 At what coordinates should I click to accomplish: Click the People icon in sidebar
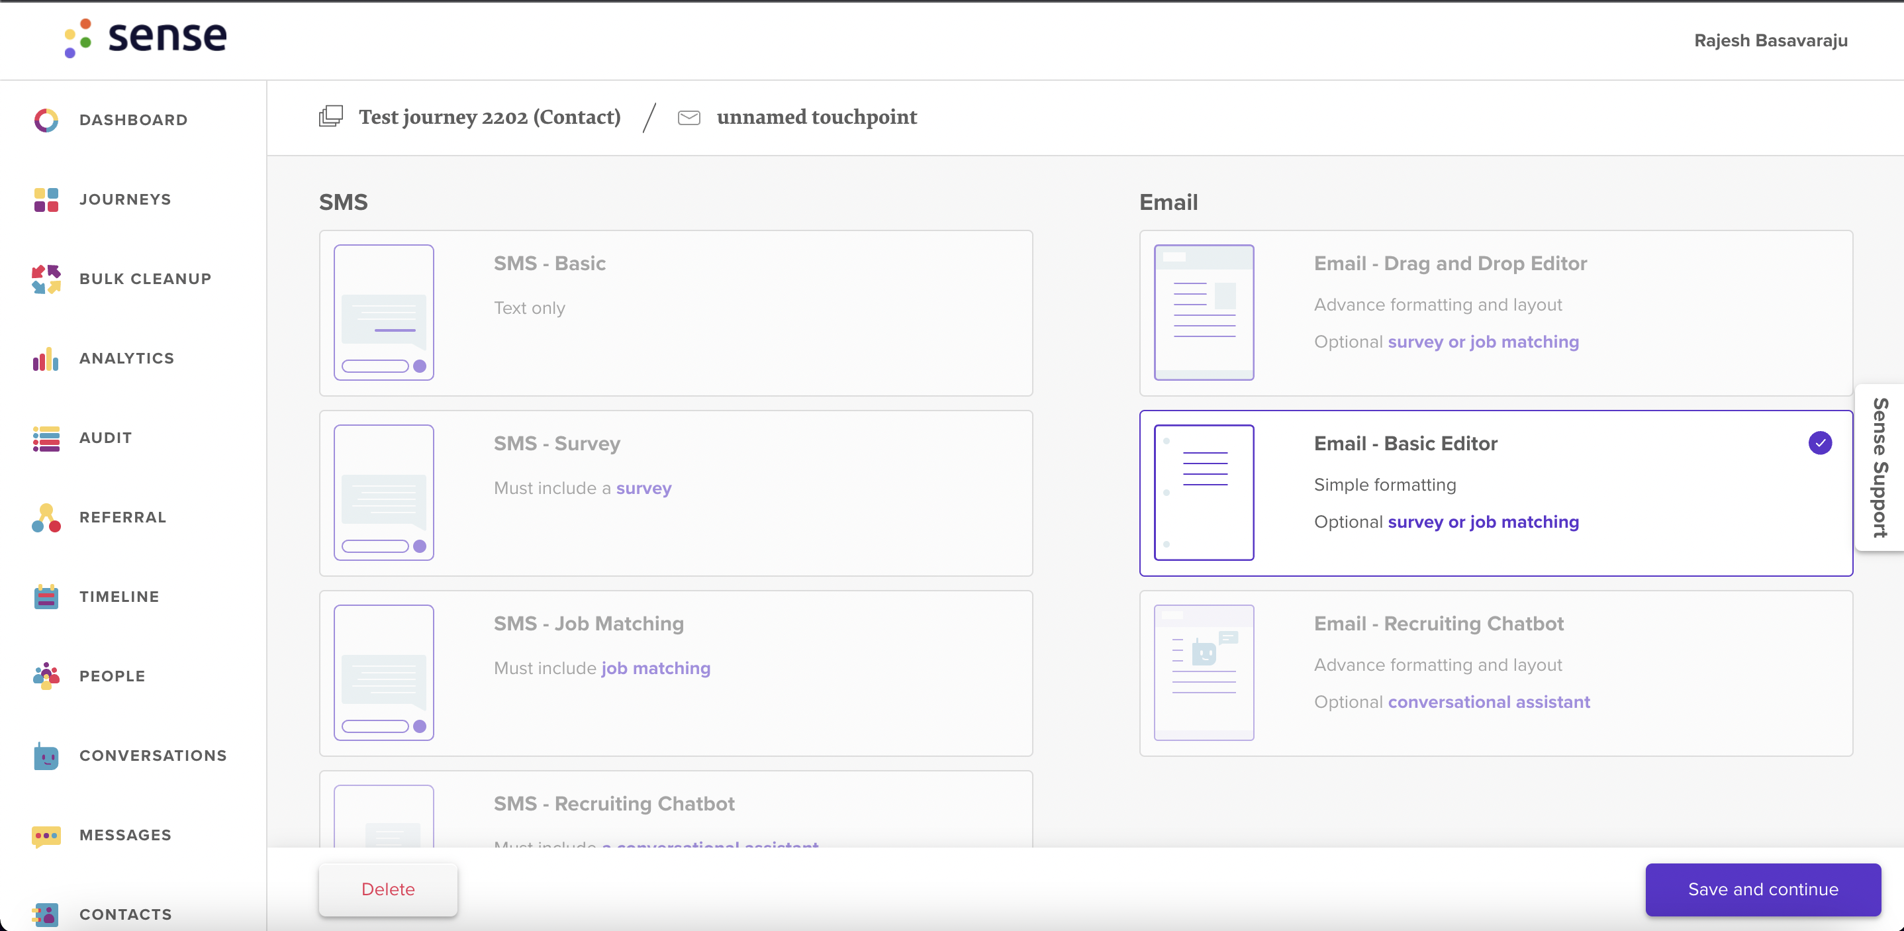click(46, 676)
